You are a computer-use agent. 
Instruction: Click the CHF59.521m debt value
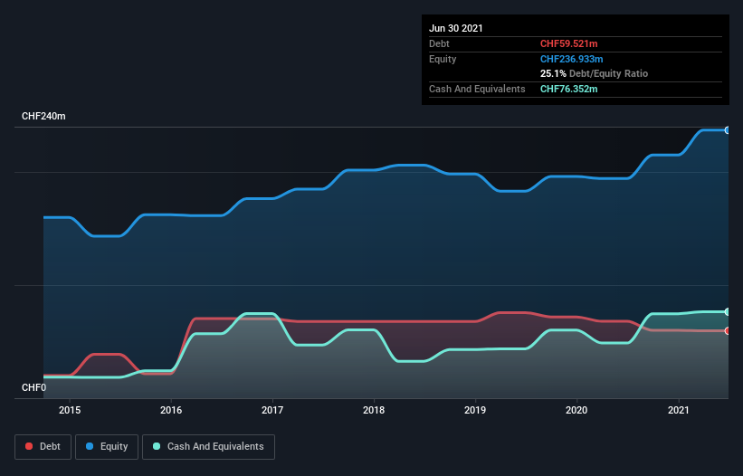pyautogui.click(x=568, y=43)
